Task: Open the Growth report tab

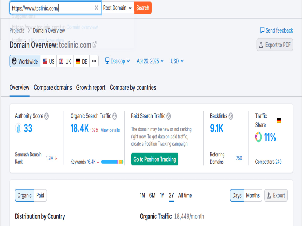Action: [x=91, y=88]
